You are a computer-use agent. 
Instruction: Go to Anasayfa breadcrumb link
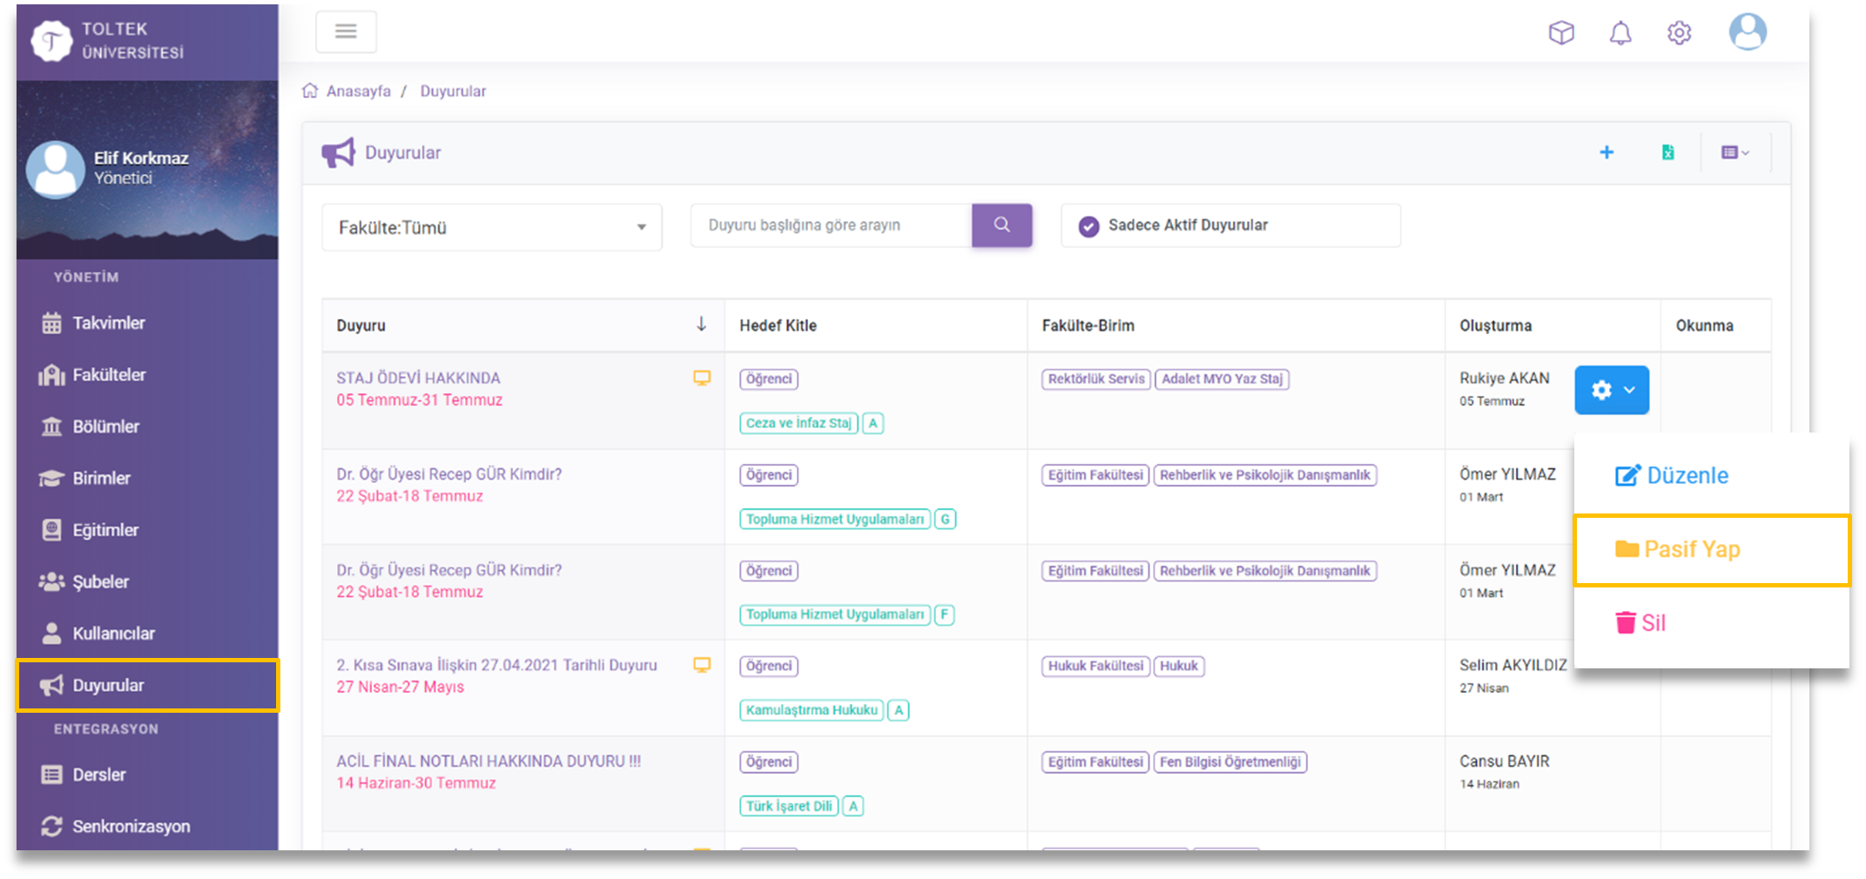[358, 91]
